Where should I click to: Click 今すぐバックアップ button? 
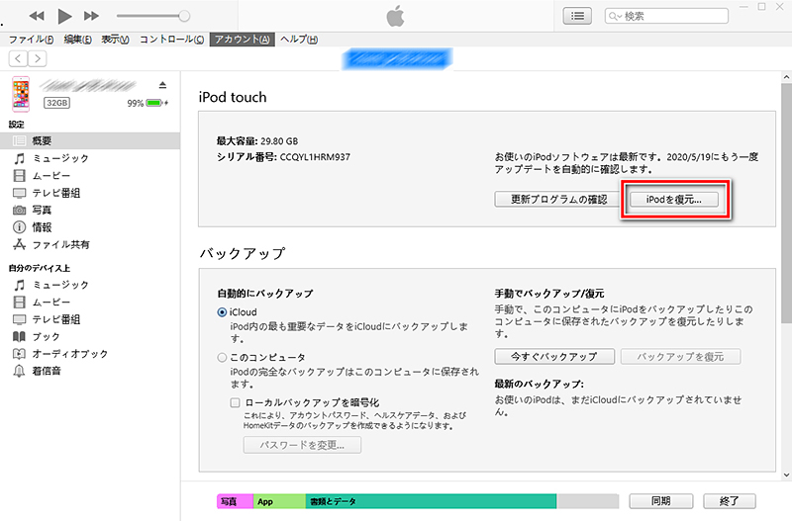[554, 357]
